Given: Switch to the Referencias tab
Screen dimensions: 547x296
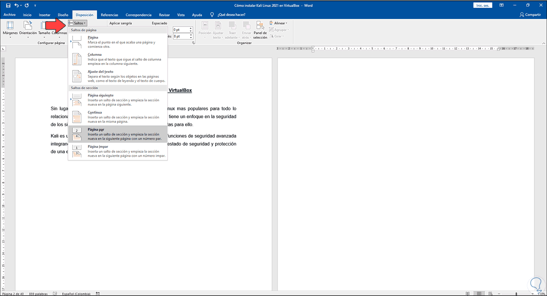Looking at the screenshot, I should [109, 15].
